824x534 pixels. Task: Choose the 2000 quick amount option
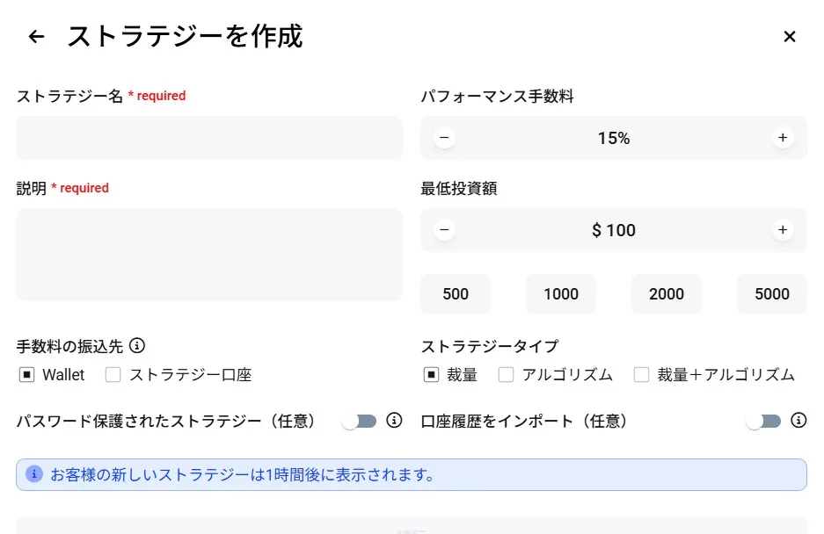pyautogui.click(x=666, y=293)
